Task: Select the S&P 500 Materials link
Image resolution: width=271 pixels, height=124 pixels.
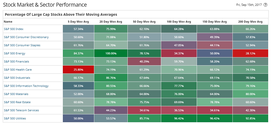Action: (16, 94)
